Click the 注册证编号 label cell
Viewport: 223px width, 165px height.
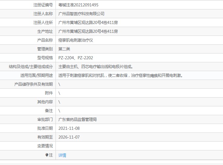click(x=43, y=5)
